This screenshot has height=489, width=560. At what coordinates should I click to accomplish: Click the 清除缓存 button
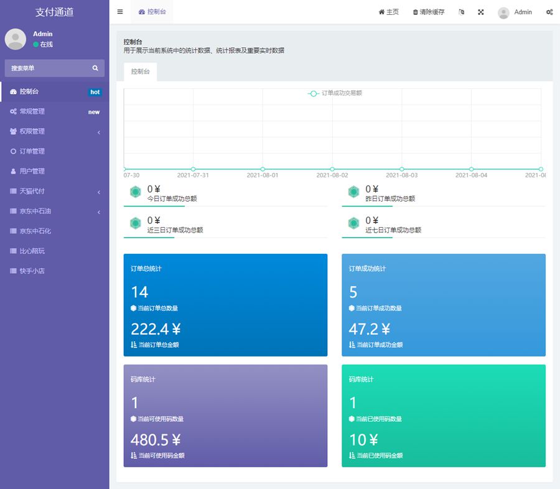click(429, 12)
